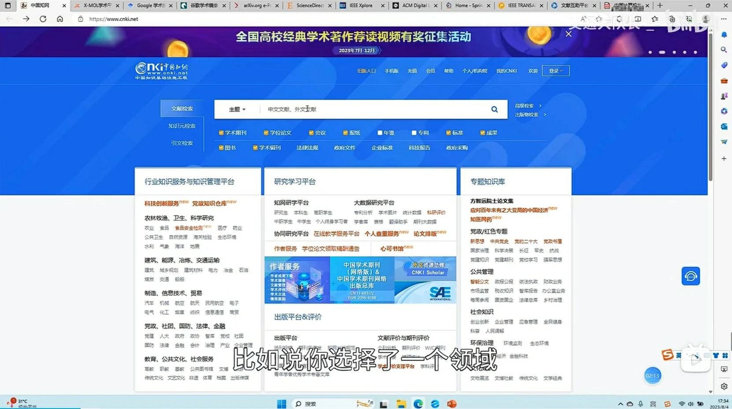732x409 pixels.
Task: Refresh the page with the browser reload icon
Action: pyautogui.click(x=43, y=19)
